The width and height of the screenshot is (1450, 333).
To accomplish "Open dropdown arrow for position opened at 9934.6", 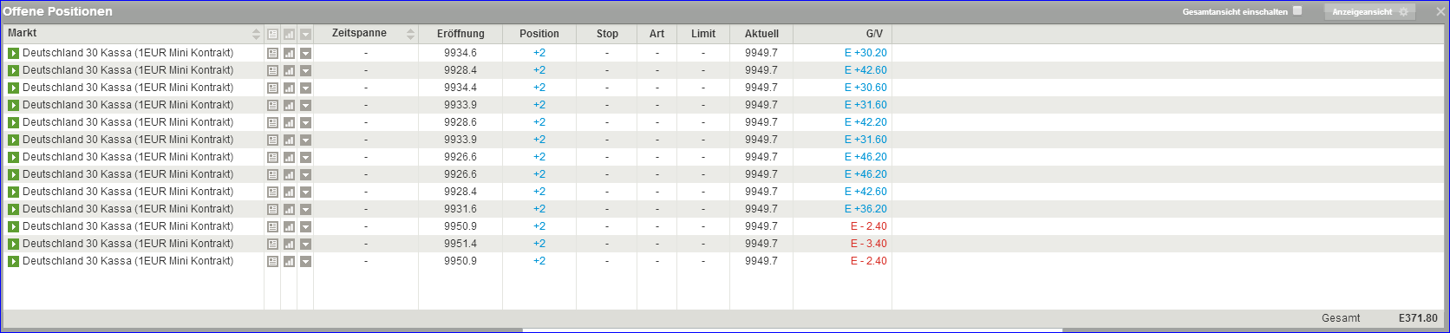I will point(305,53).
